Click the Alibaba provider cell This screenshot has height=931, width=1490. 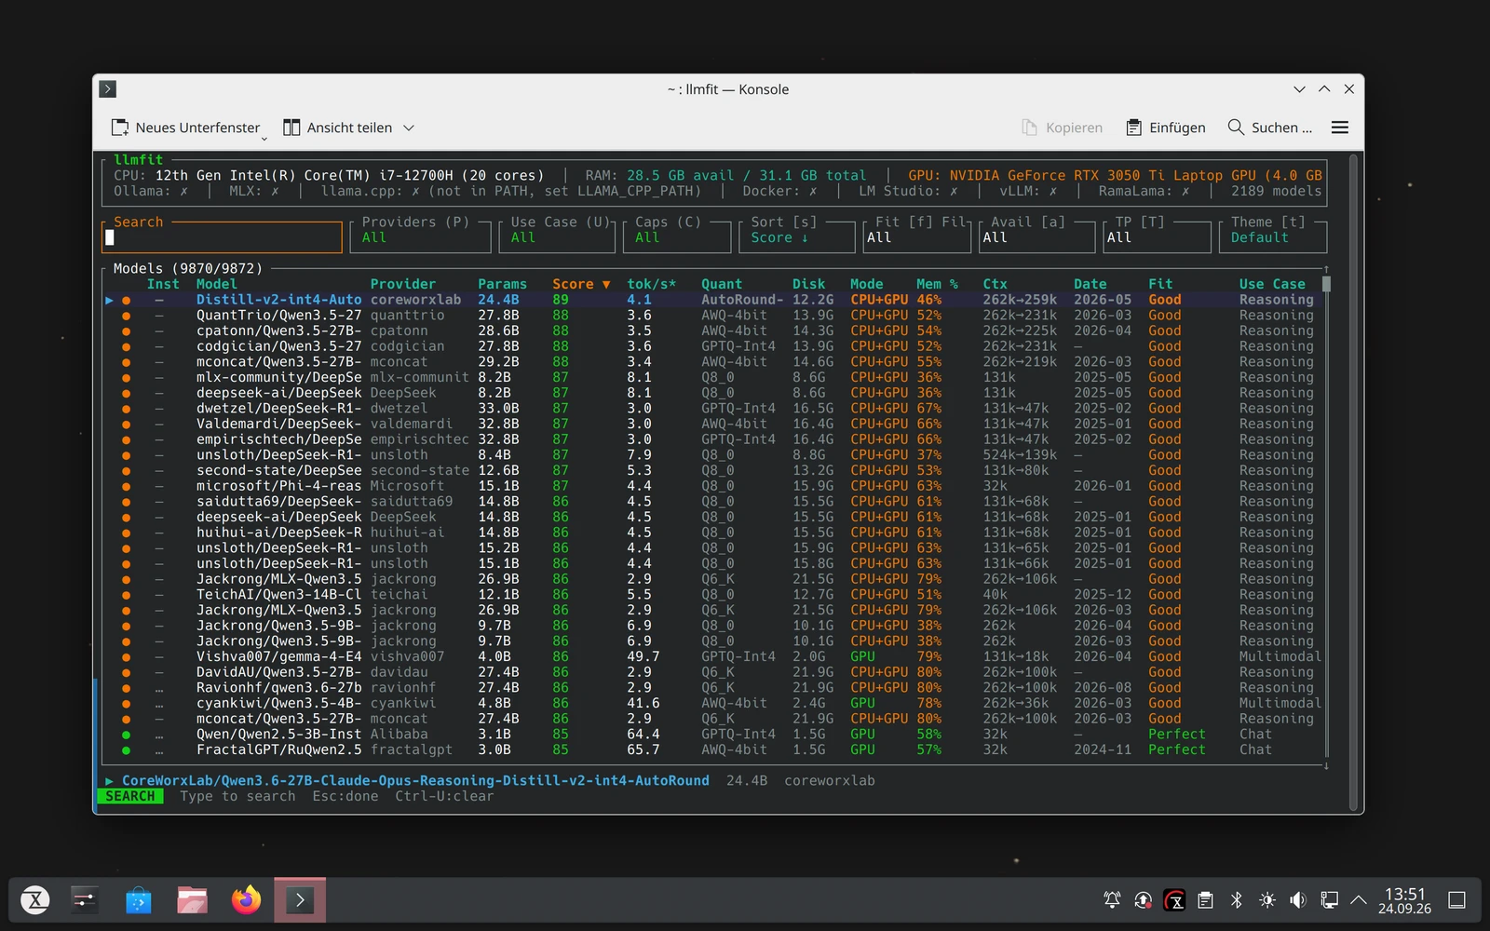pos(399,735)
